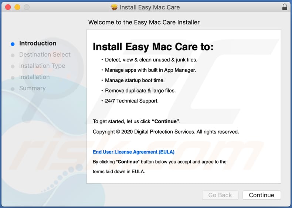Select the Installation Type step
This screenshot has width=292, height=208.
tap(42, 66)
